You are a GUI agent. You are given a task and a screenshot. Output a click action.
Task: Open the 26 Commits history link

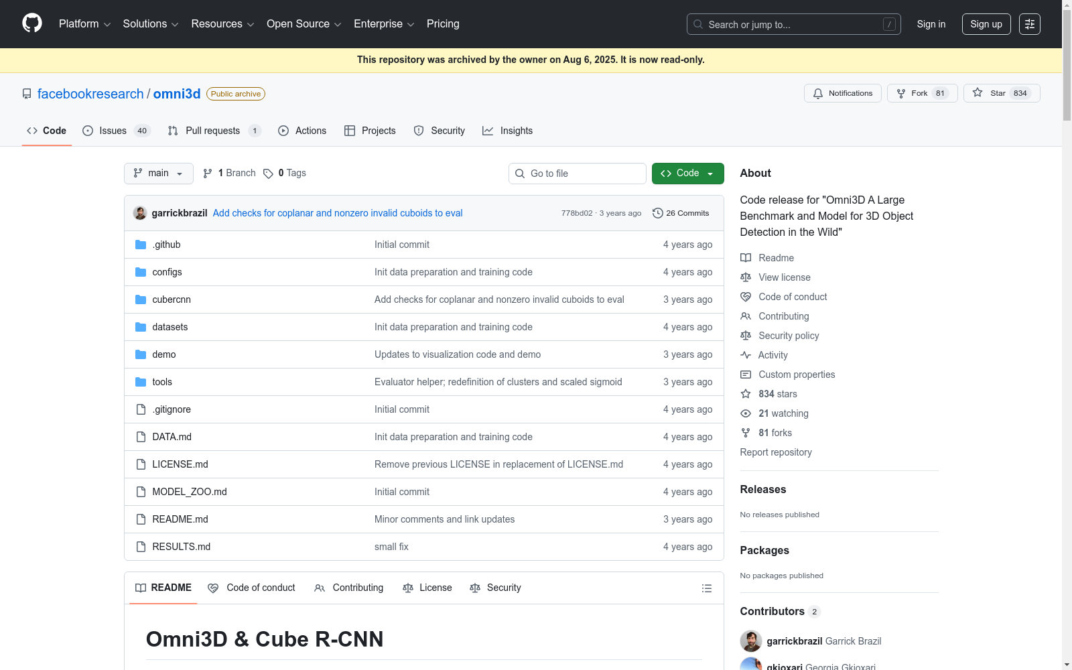pos(681,213)
